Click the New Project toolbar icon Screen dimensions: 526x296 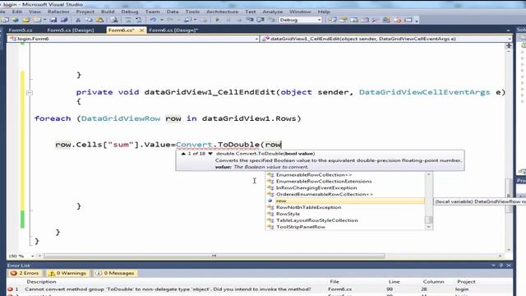(x=5, y=20)
